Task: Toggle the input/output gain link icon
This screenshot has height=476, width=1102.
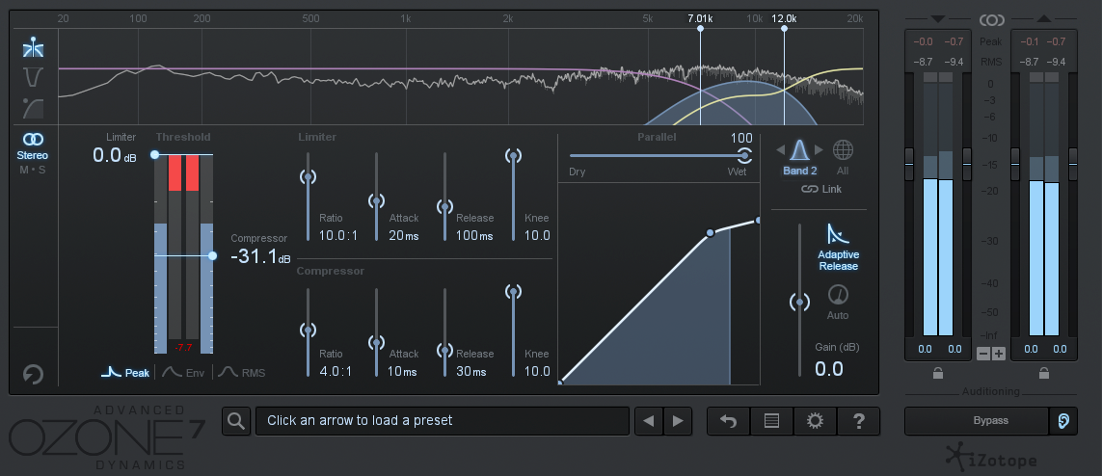Action: pos(991,19)
